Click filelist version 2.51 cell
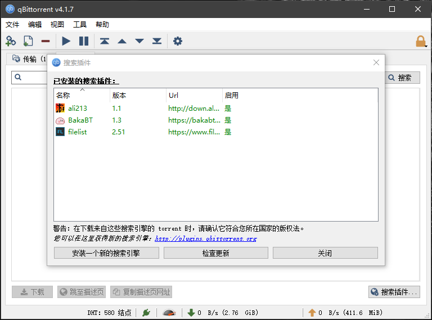Screen dimensions: 432x320 (x=119, y=132)
